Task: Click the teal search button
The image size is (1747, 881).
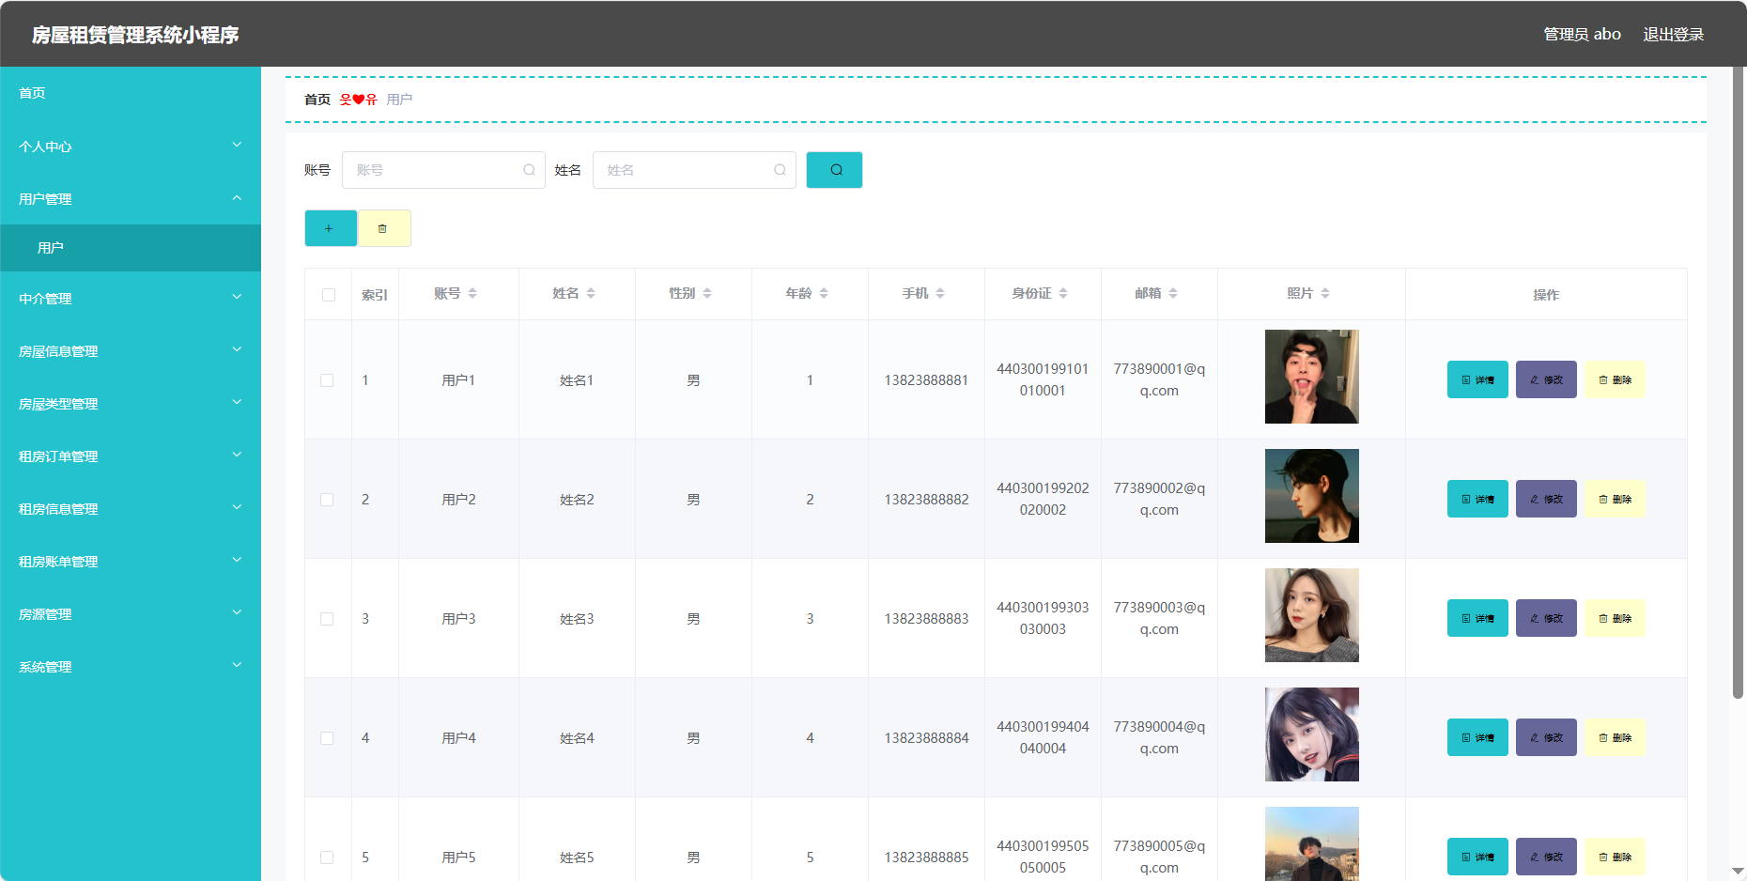Action: coord(834,170)
